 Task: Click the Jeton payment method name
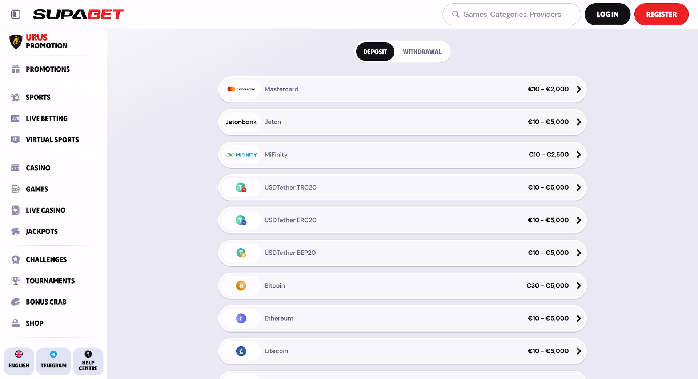(x=273, y=122)
